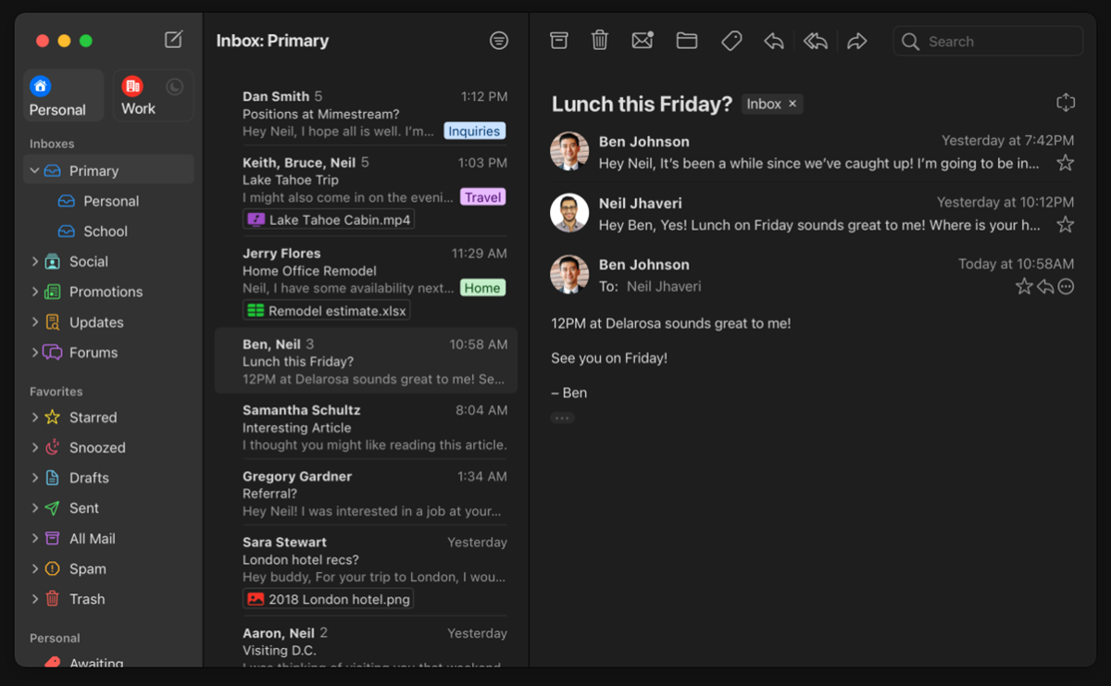Click the label tag icon
This screenshot has width=1111, height=686.
click(731, 41)
